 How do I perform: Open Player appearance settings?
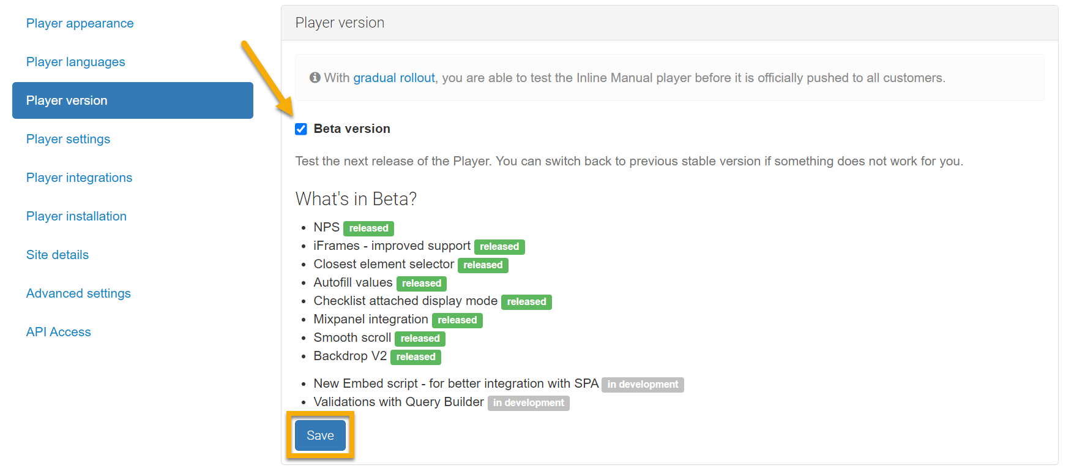click(x=80, y=23)
